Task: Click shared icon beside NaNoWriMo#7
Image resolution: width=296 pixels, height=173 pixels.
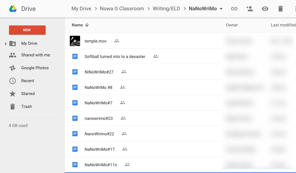Action: point(123,103)
